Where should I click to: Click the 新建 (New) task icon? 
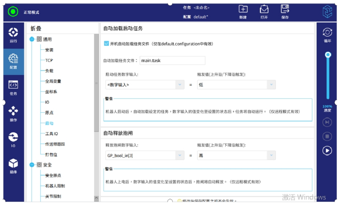[243, 10]
